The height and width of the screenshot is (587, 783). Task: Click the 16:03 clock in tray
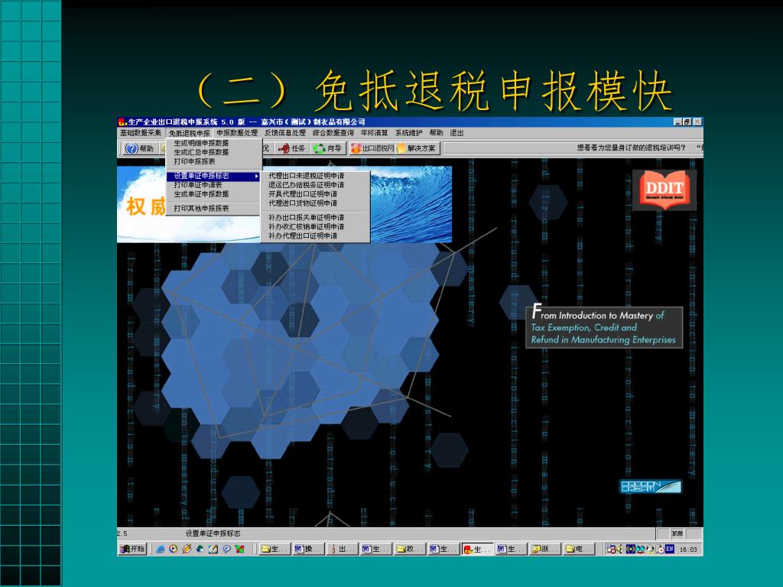[x=688, y=549]
